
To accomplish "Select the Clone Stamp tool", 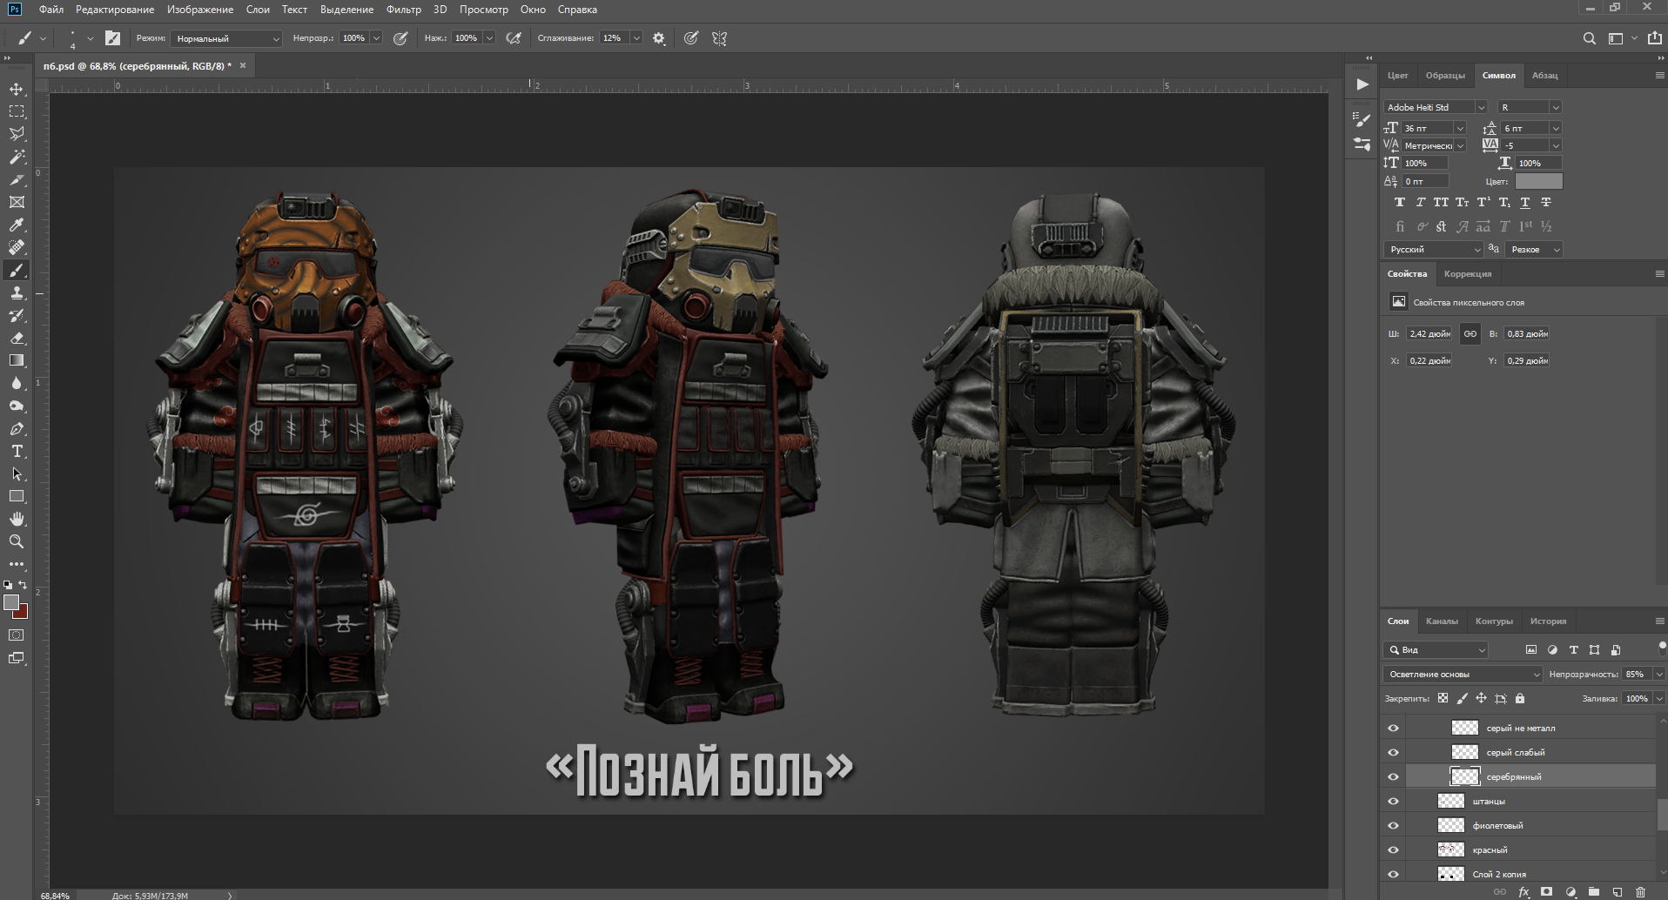I will tap(17, 292).
